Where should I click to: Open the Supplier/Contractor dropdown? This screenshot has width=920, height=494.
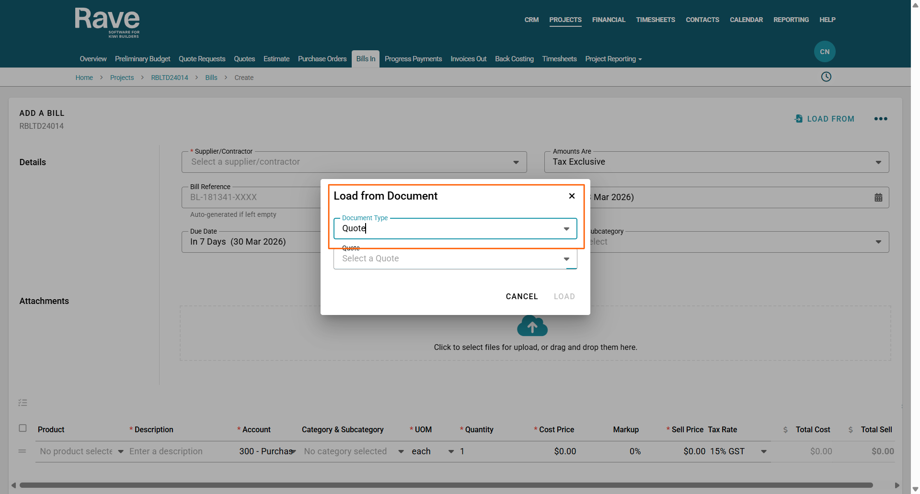[516, 162]
